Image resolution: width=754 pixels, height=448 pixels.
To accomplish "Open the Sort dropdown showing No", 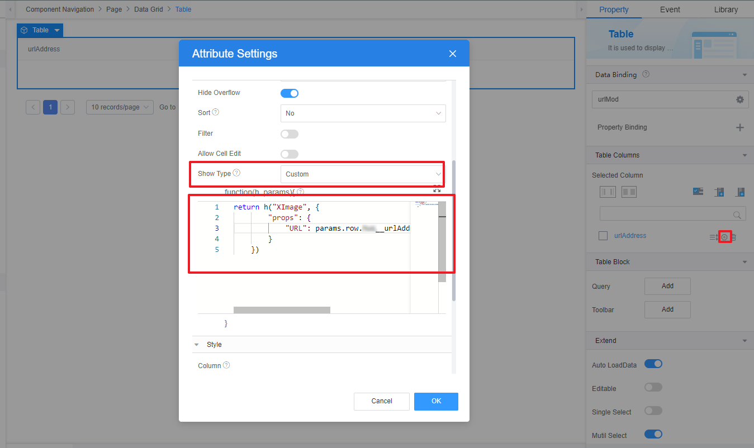I will click(363, 113).
